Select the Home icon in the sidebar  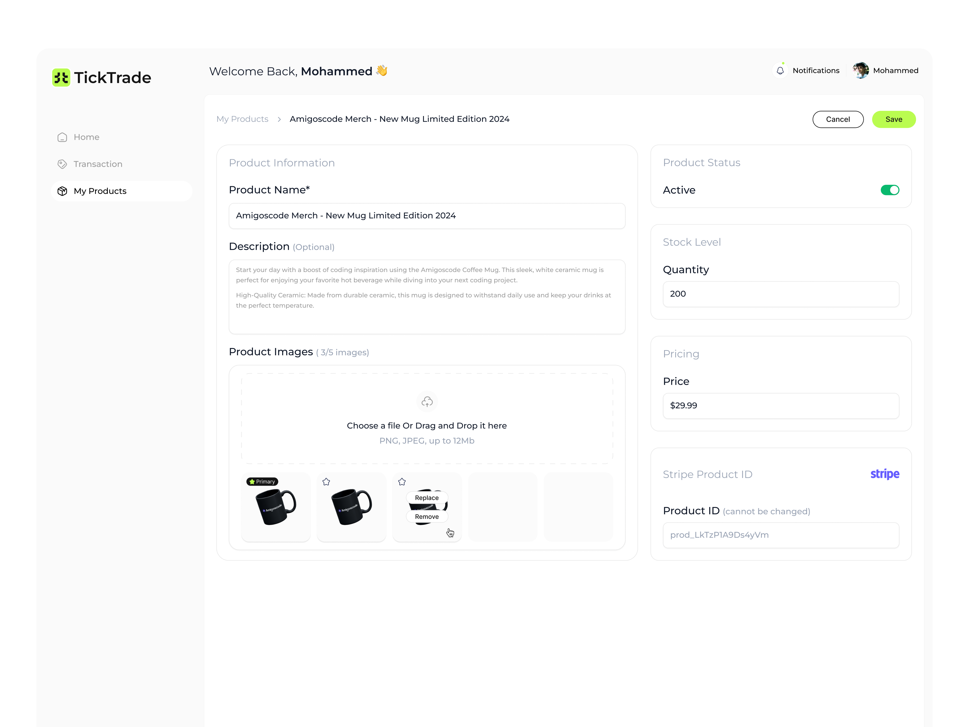62,137
